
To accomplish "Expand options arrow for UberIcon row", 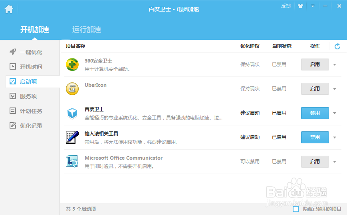I will (335, 89).
